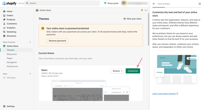The width and height of the screenshot is (204, 110).
Task: Open Orders in the sidebar
Action: coord(10,15)
